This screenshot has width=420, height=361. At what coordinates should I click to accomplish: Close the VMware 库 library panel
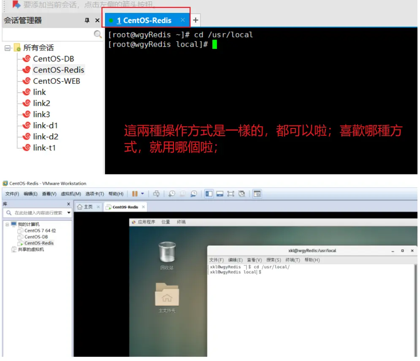(68, 204)
